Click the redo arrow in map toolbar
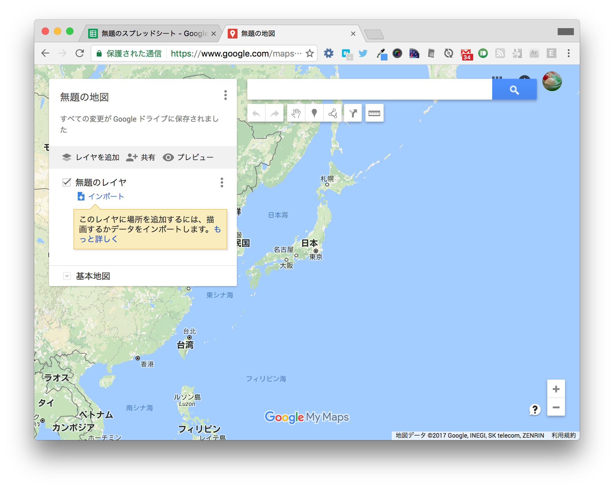The height and width of the screenshot is (489, 614). coord(275,113)
